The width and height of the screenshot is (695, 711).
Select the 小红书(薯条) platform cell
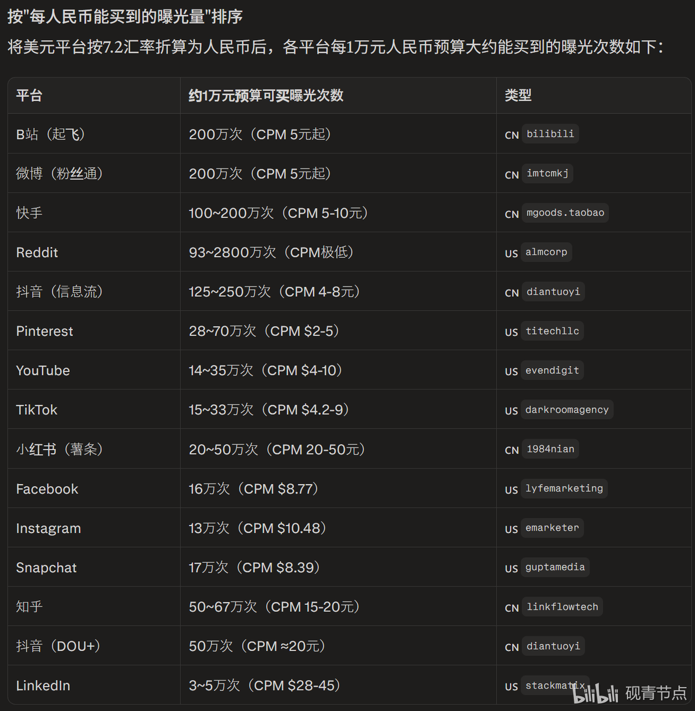94,449
